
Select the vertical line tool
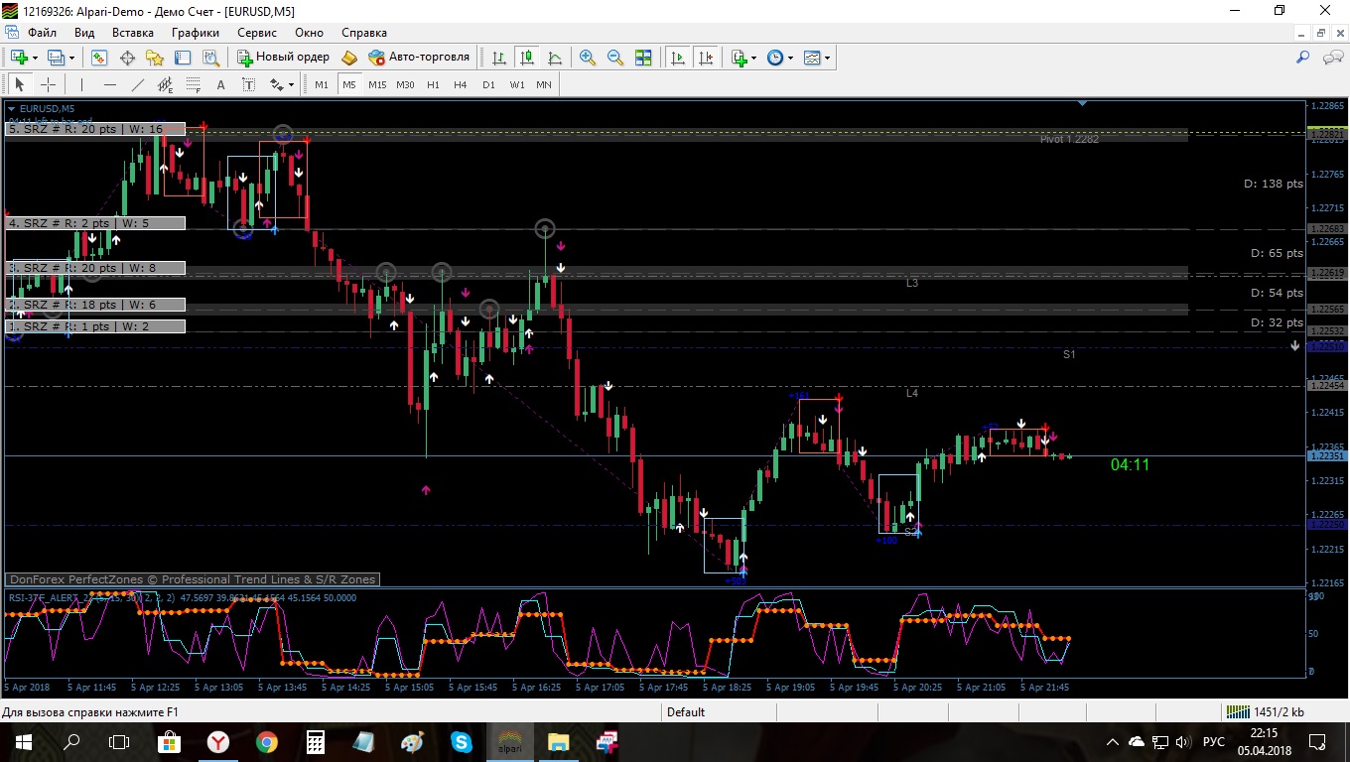click(x=82, y=84)
